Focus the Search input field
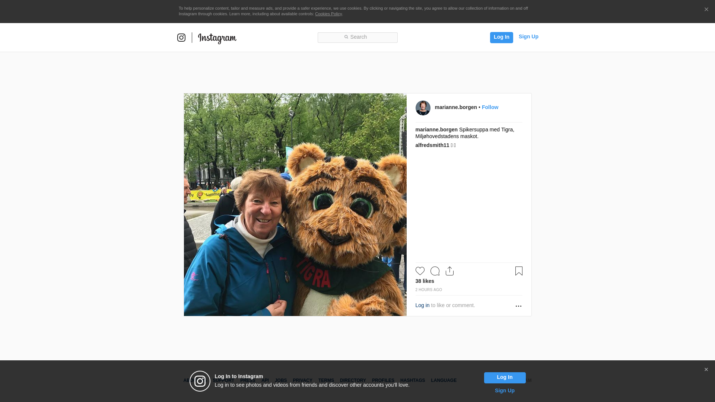Screen dimensions: 715x402 click(357, 38)
